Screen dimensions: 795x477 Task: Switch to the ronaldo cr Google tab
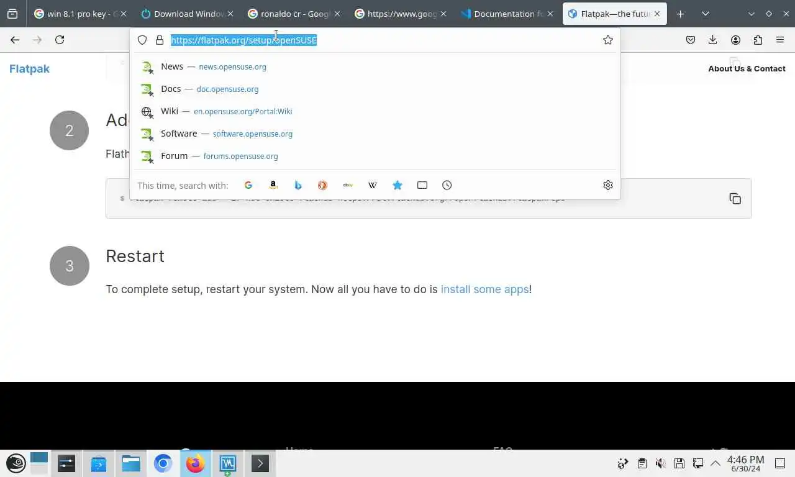pyautogui.click(x=294, y=14)
